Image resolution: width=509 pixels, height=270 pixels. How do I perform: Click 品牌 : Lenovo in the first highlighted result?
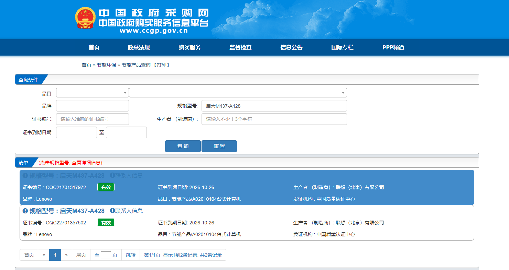[37, 199]
